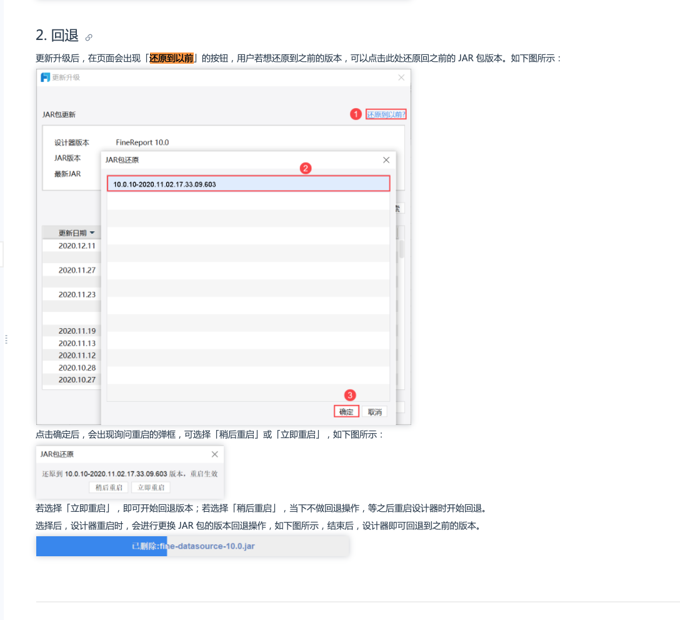680x620 pixels.
Task: Click the update list scrollbar thumb
Action: (402, 249)
